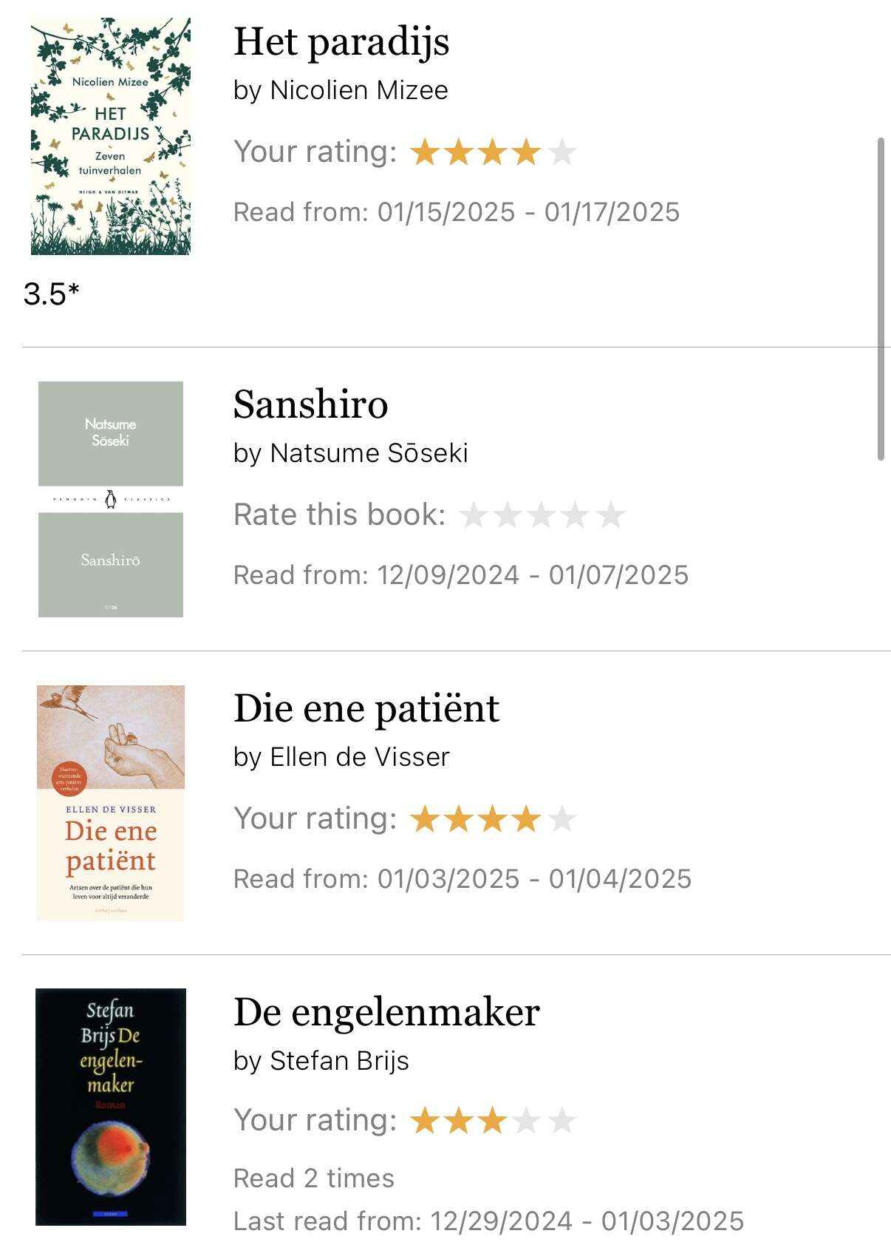Tap the Het paradijs cover thumbnail
Image resolution: width=891 pixels, height=1242 pixels.
(111, 137)
